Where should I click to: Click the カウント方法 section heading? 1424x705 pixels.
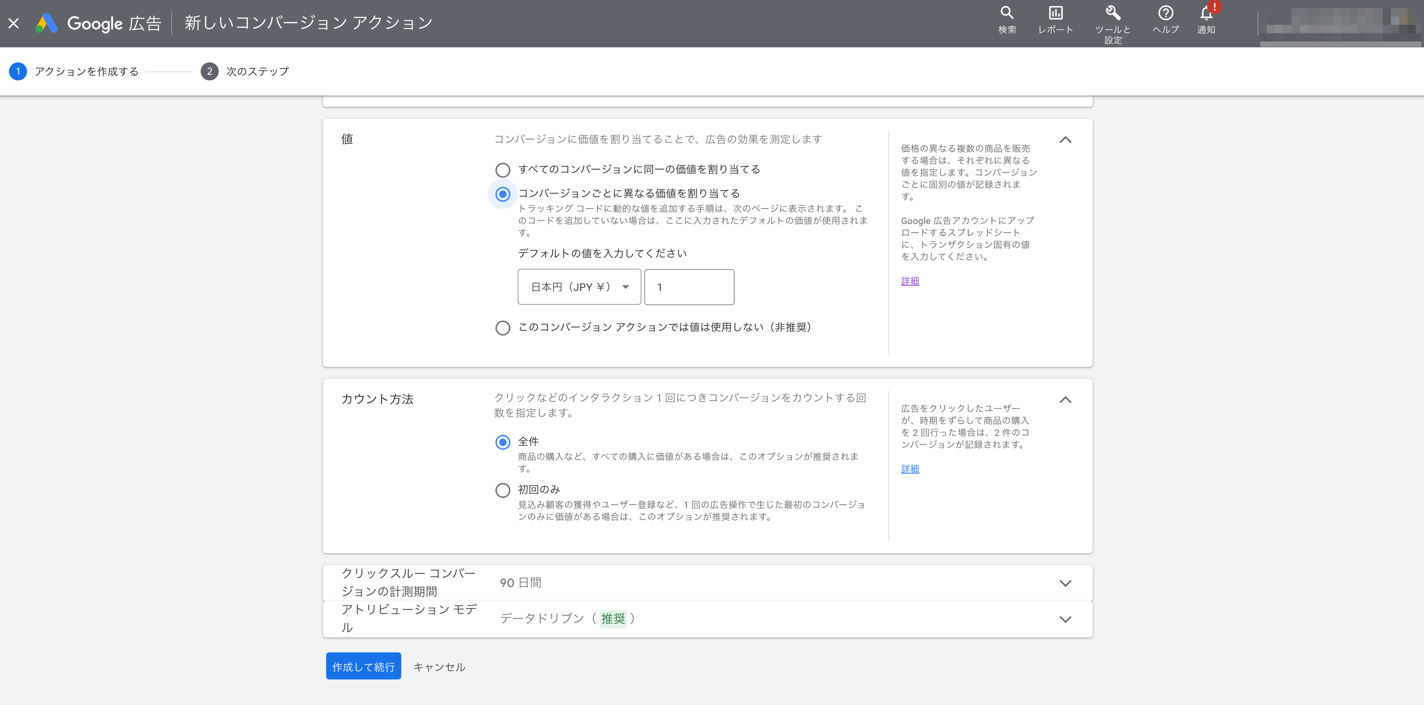click(x=378, y=399)
